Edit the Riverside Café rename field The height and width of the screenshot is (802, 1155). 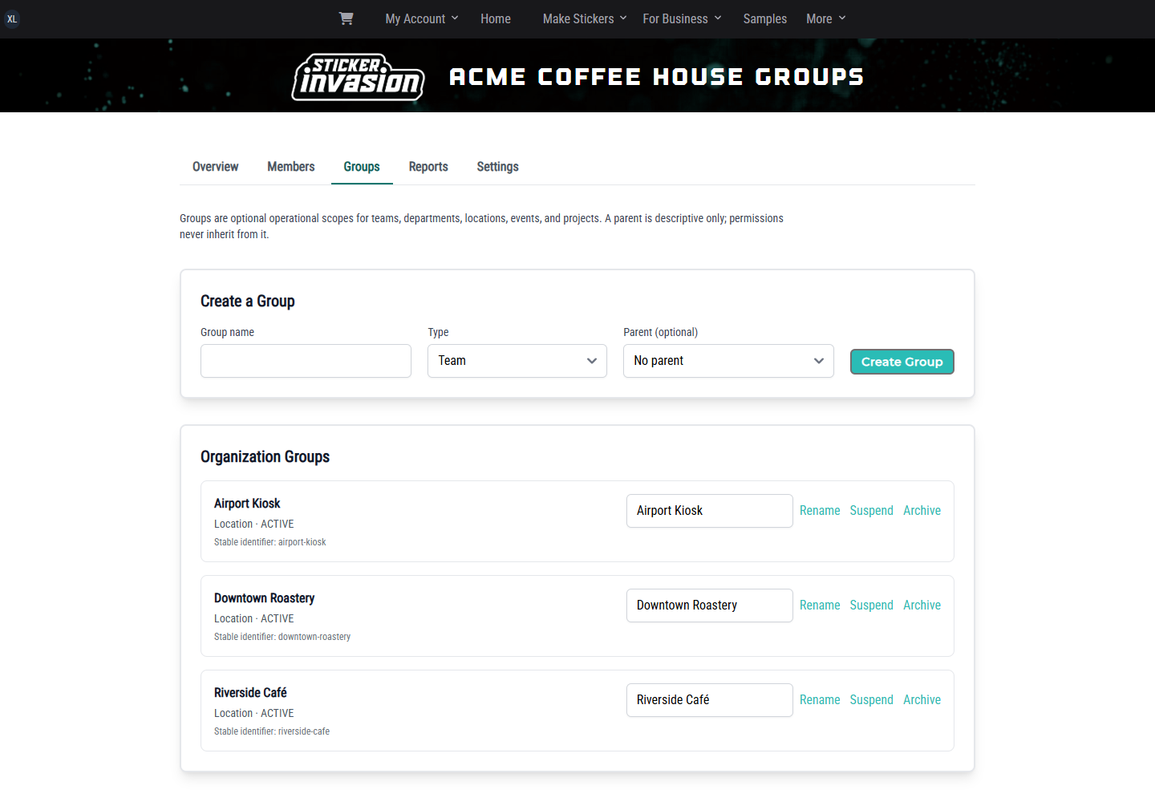pyautogui.click(x=710, y=700)
